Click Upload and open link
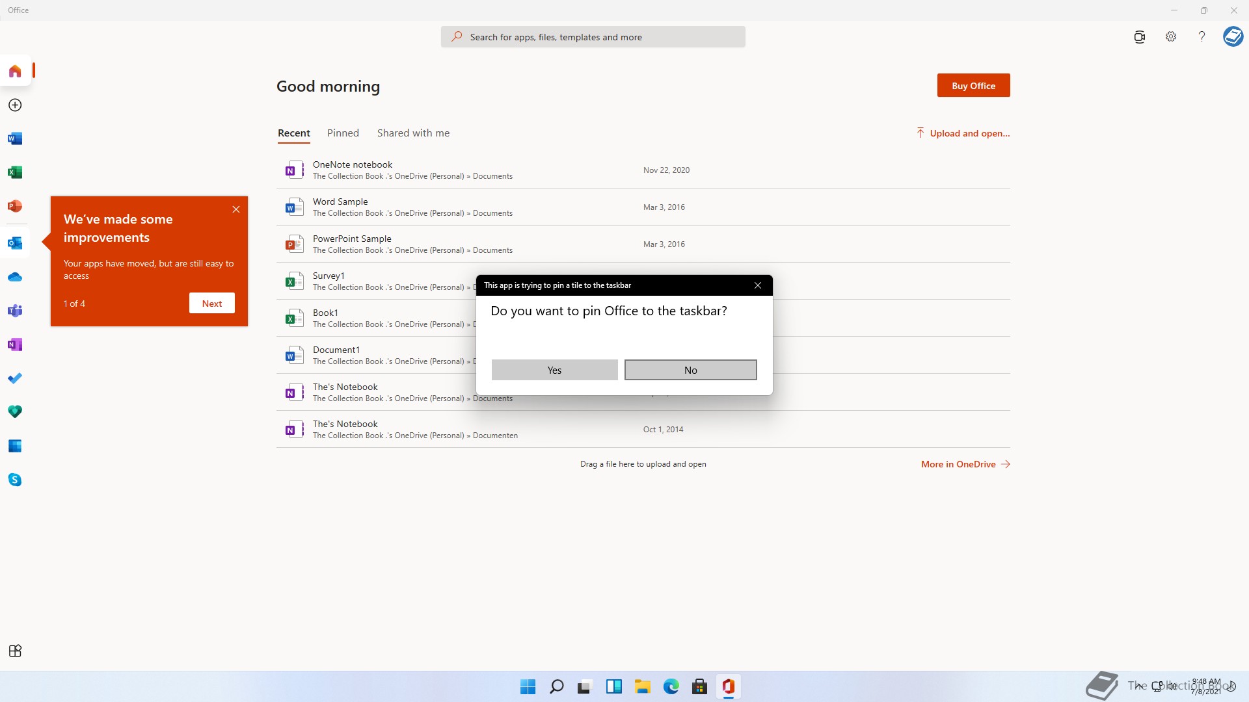 (x=963, y=133)
